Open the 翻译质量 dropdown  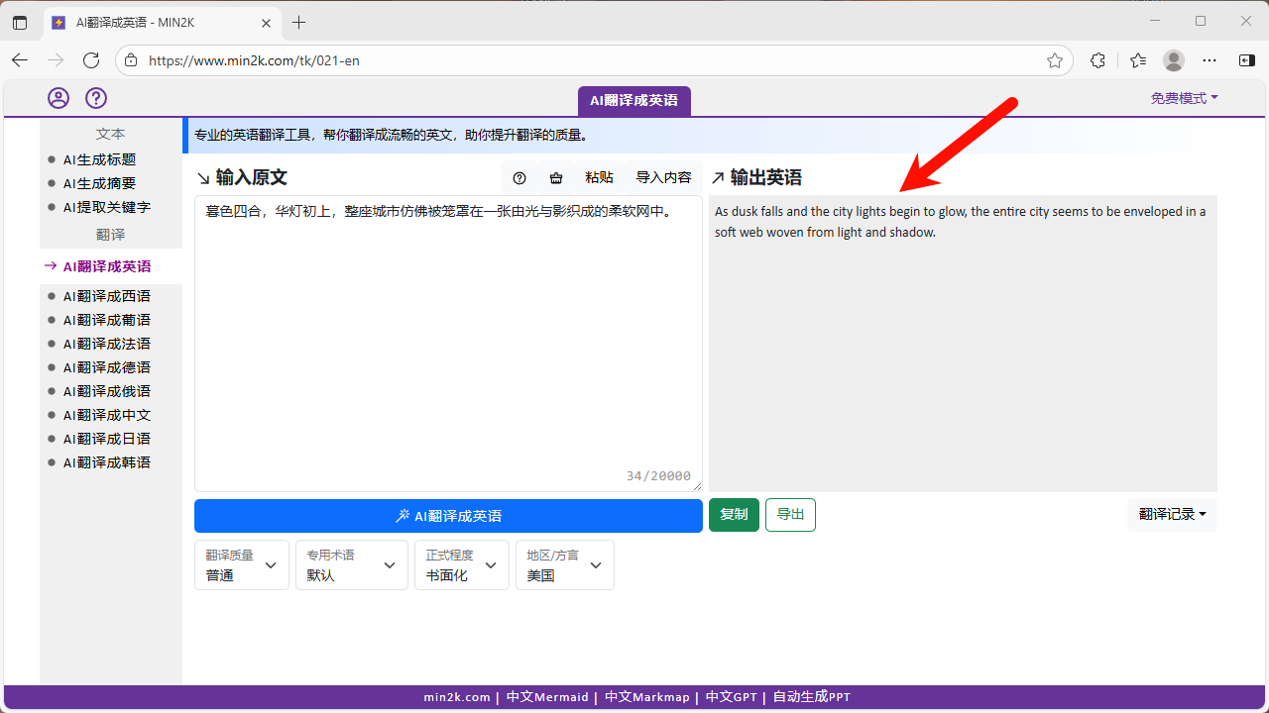(x=242, y=565)
